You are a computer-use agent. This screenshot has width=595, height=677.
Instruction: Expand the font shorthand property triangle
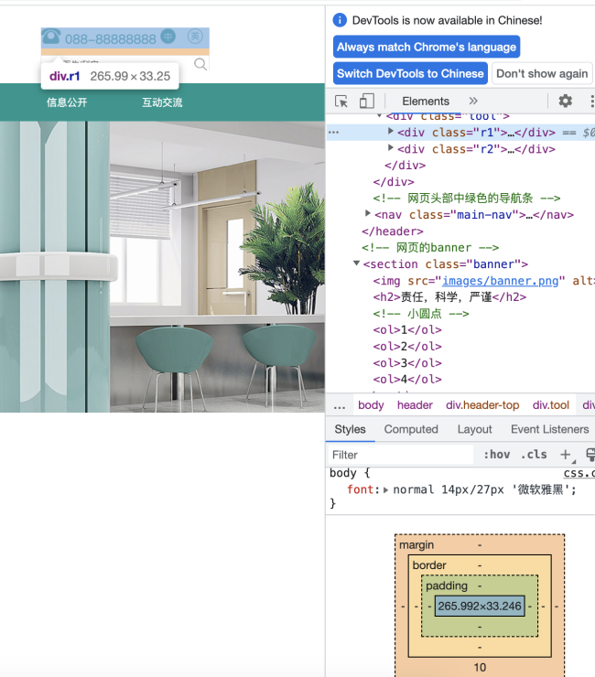[385, 489]
